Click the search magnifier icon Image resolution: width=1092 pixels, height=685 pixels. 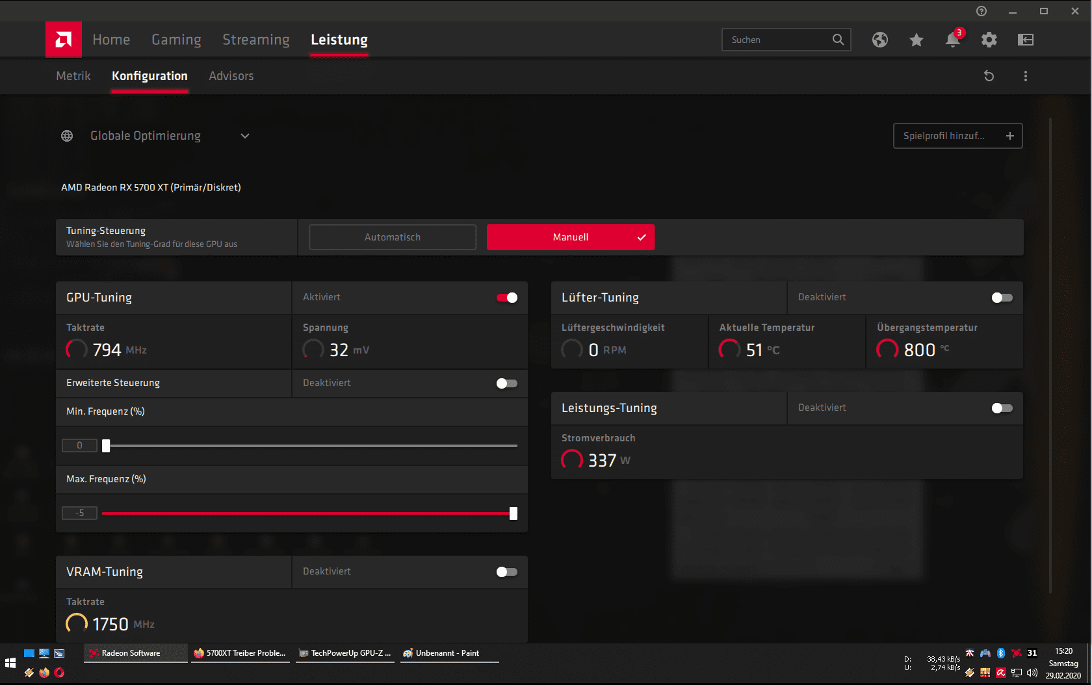point(838,40)
